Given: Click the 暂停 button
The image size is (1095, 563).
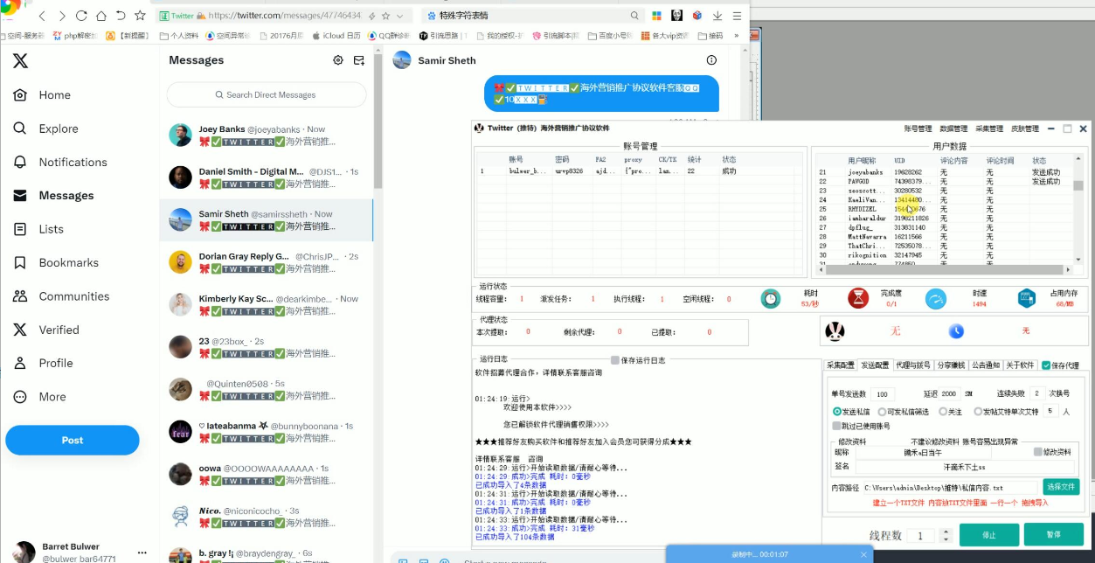Looking at the screenshot, I should [1053, 535].
